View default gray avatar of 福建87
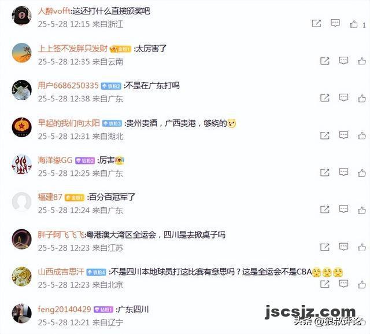Image resolution: width=370 pixels, height=334 pixels. pos(22,201)
